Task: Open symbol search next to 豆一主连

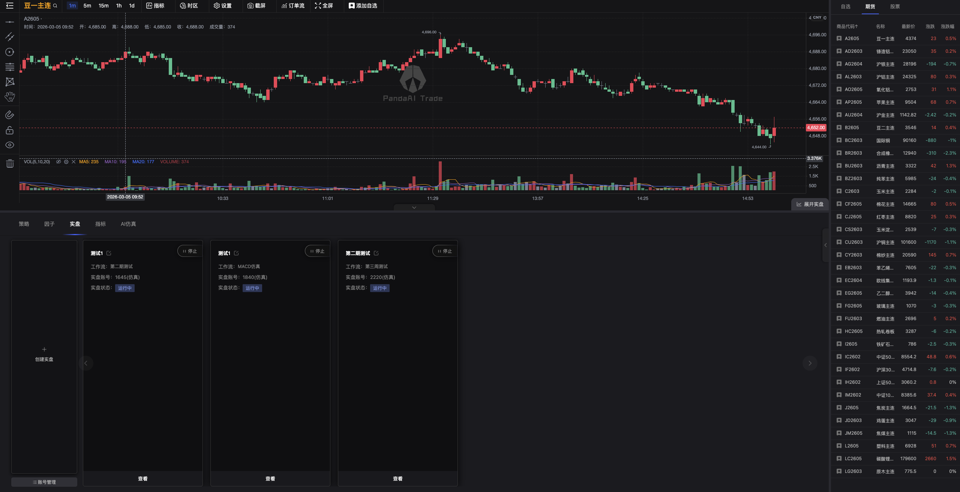Action: click(x=55, y=6)
